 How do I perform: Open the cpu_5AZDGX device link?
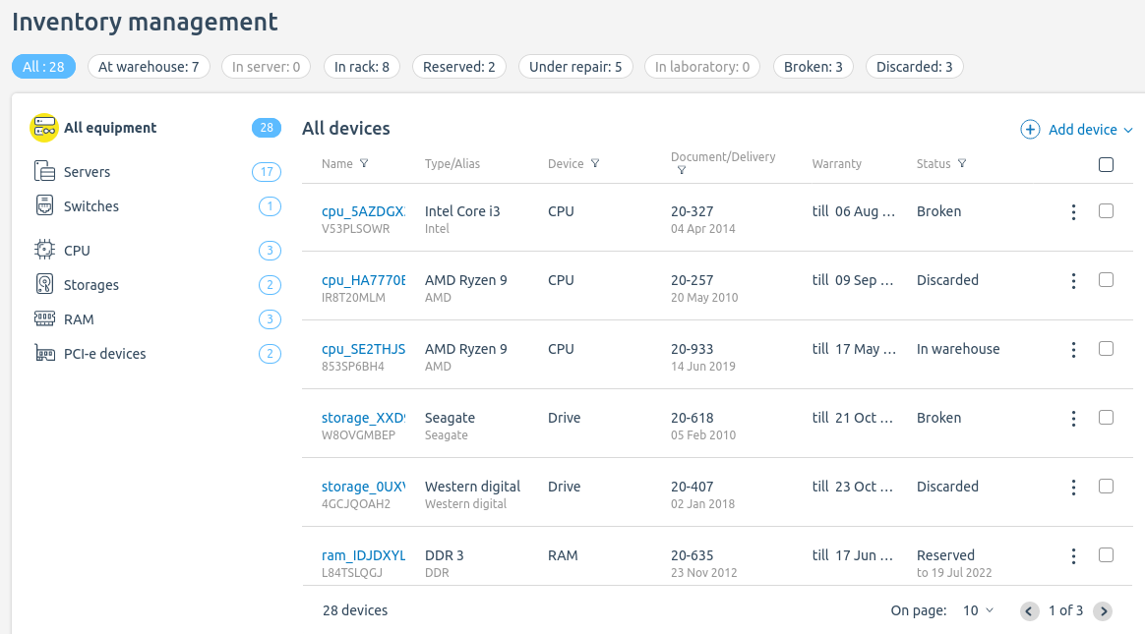coord(364,211)
